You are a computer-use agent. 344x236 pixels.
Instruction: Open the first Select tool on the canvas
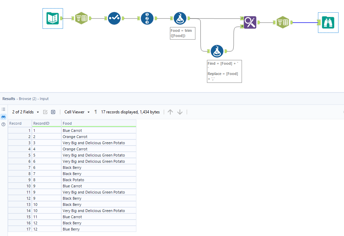click(81, 18)
